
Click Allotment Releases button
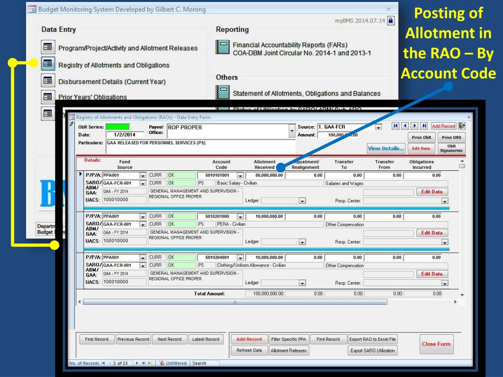[x=289, y=350]
